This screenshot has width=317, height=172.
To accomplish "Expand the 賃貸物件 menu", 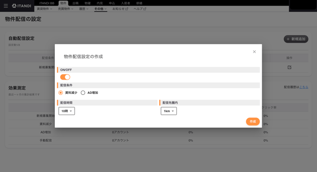I will pos(44,9).
